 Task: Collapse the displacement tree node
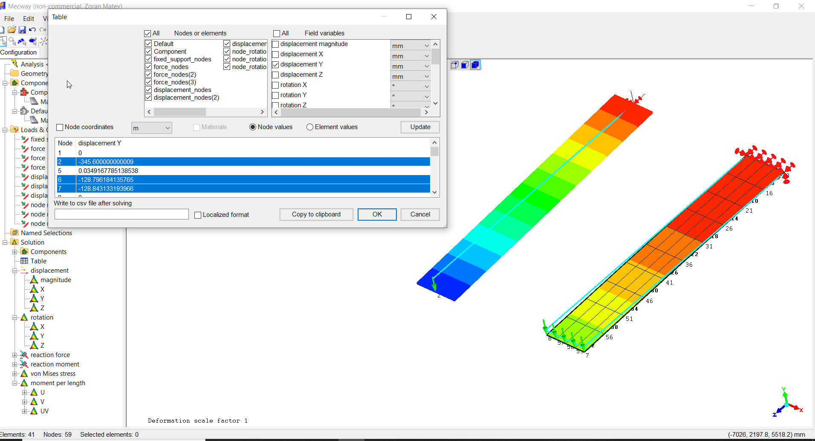15,271
